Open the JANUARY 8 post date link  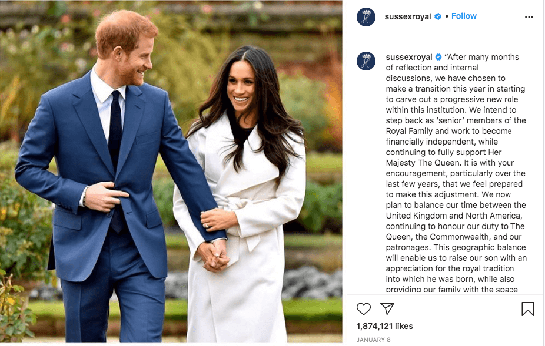373,340
